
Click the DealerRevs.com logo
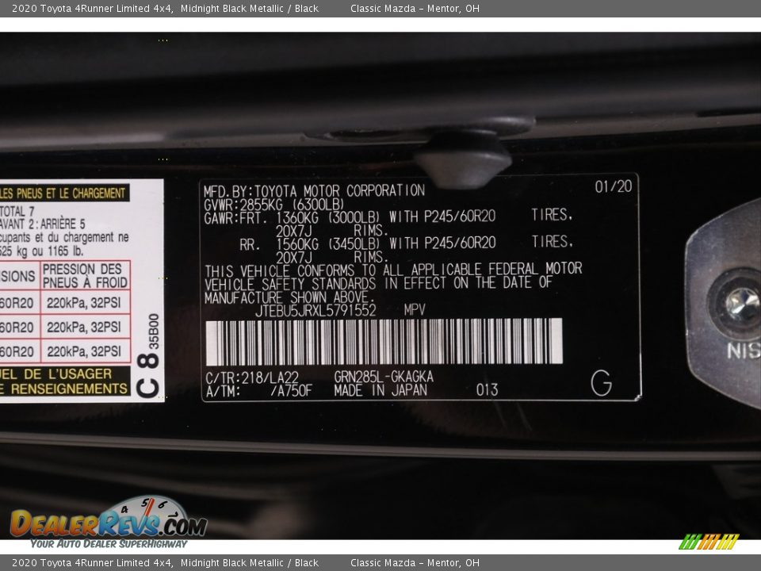[x=107, y=523]
